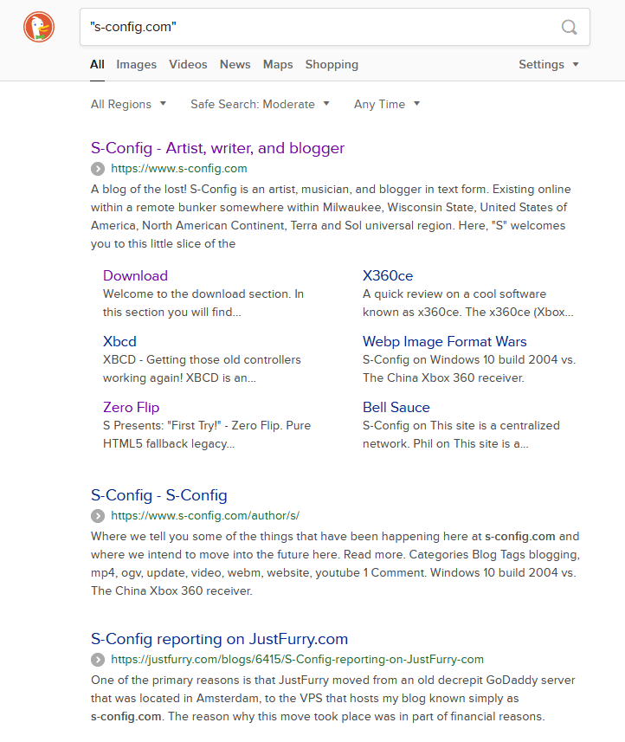Viewport: 625px width, 742px height.
Task: Click snippet "A quick review on a cool software"
Action: [454, 294]
